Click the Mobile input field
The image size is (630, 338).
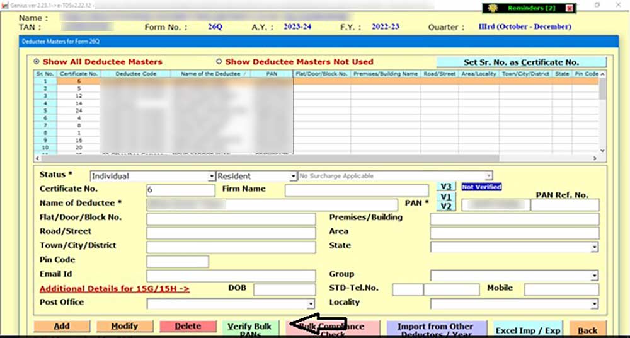point(562,289)
